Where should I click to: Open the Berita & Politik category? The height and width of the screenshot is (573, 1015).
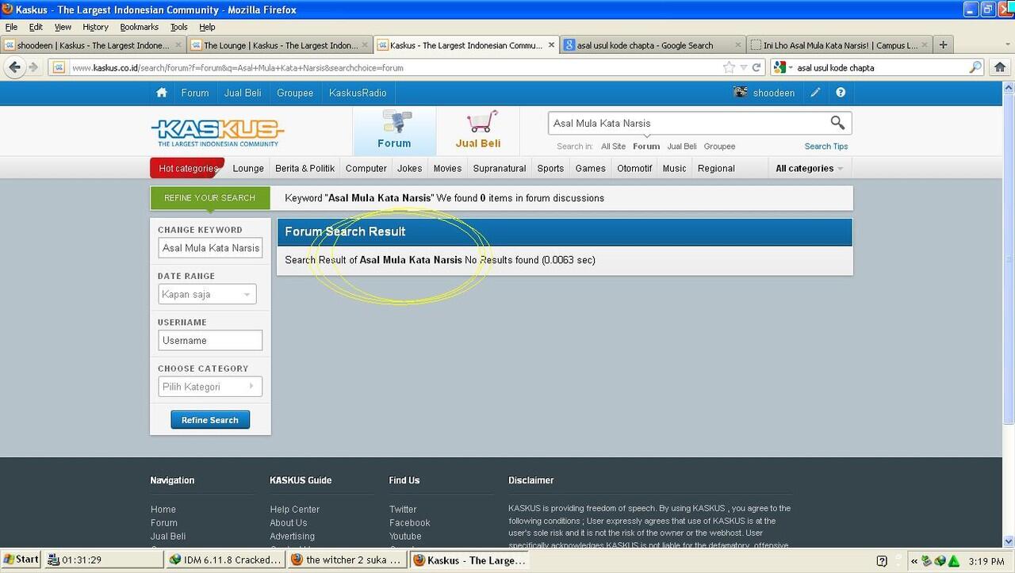pyautogui.click(x=305, y=168)
